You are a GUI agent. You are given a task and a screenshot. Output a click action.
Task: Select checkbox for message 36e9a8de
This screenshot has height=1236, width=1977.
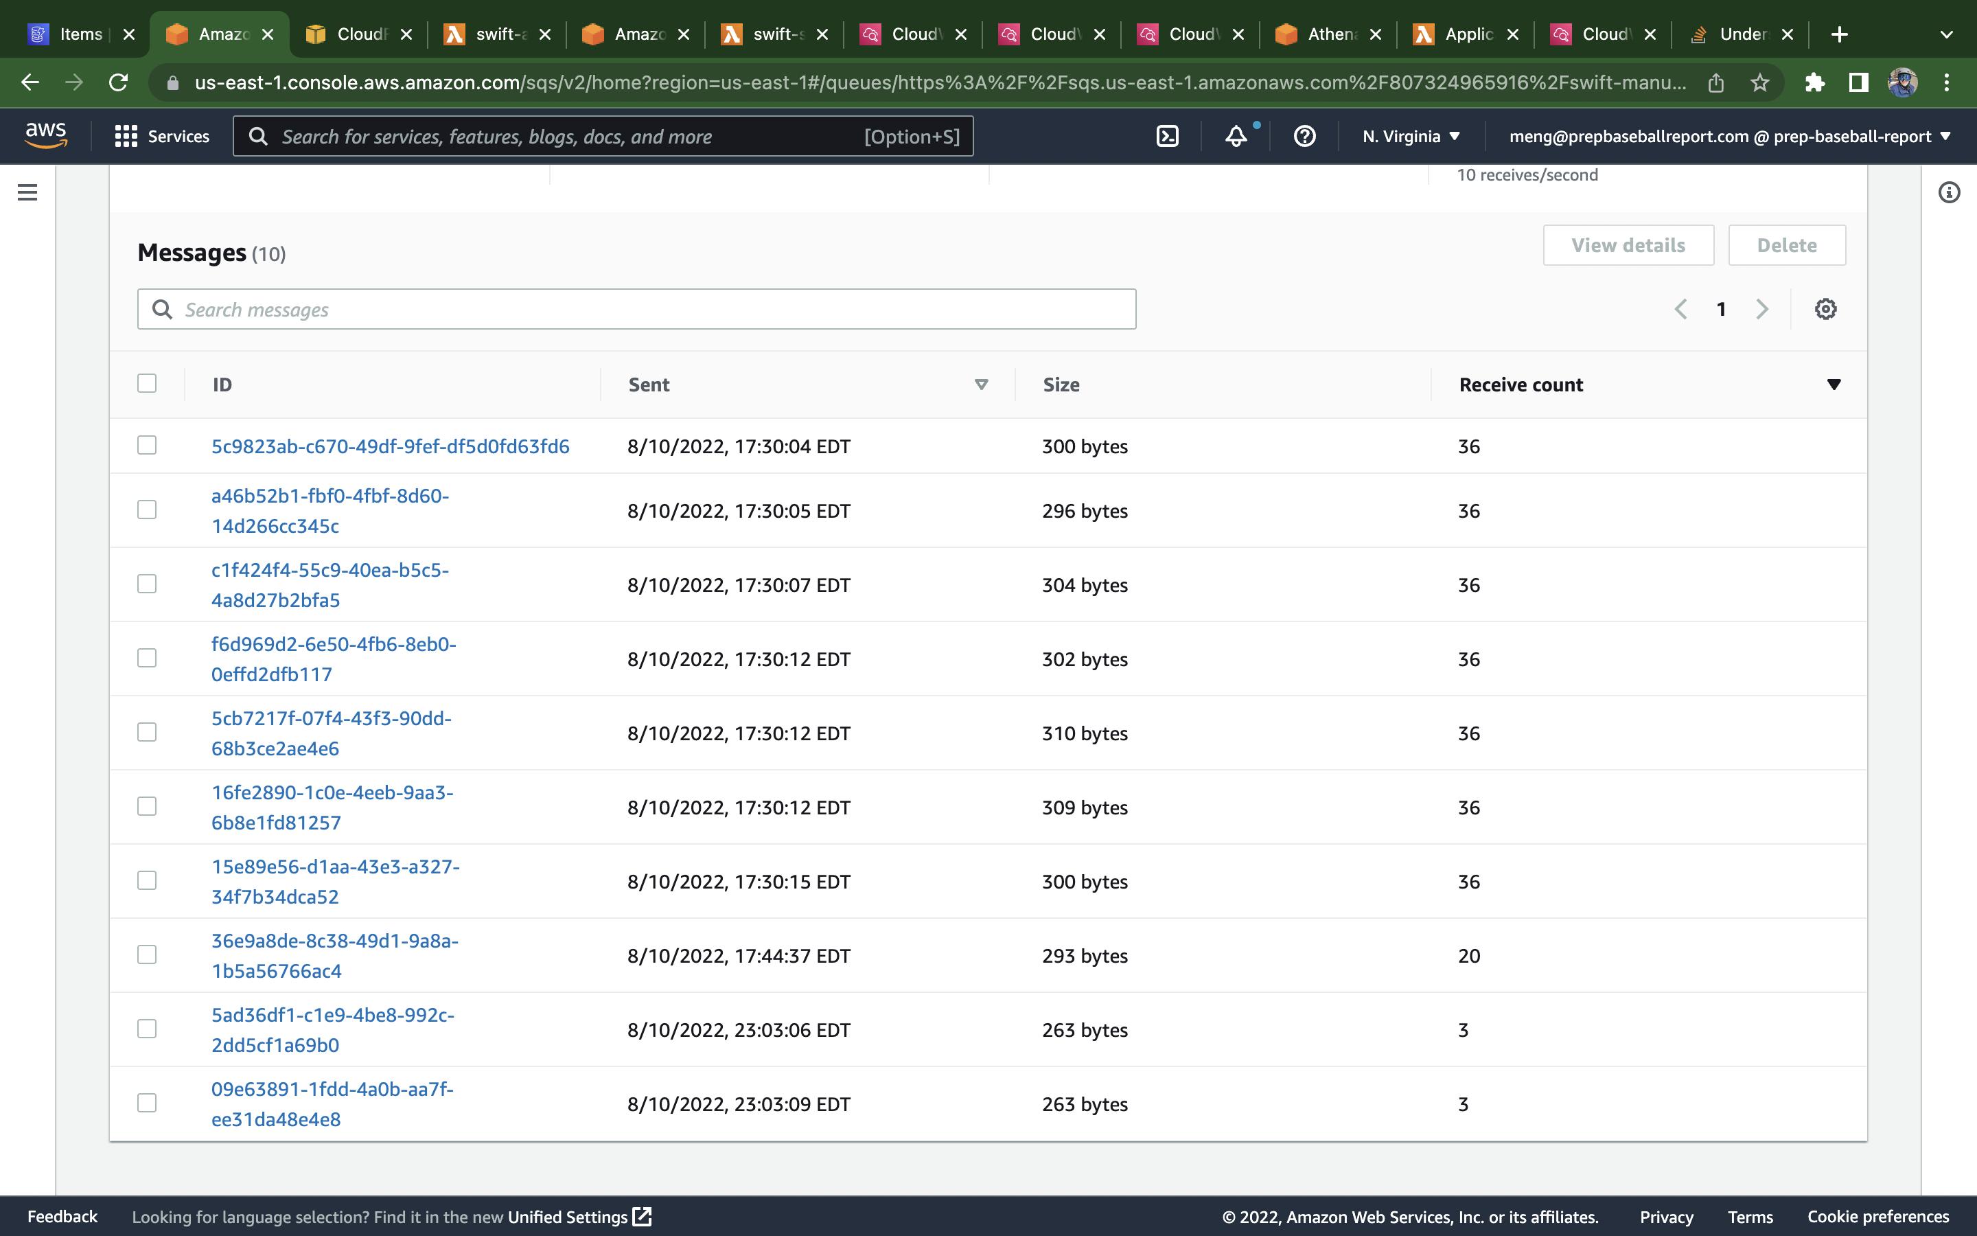147,954
